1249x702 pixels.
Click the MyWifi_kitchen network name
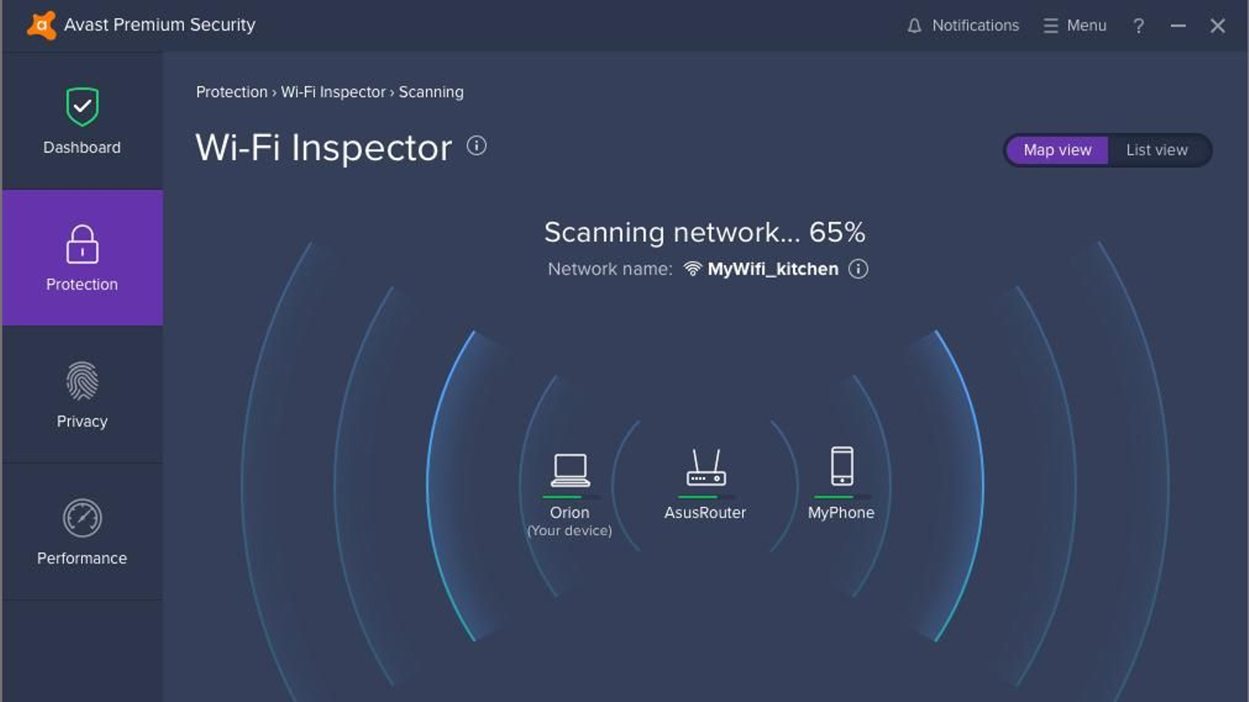click(x=773, y=268)
